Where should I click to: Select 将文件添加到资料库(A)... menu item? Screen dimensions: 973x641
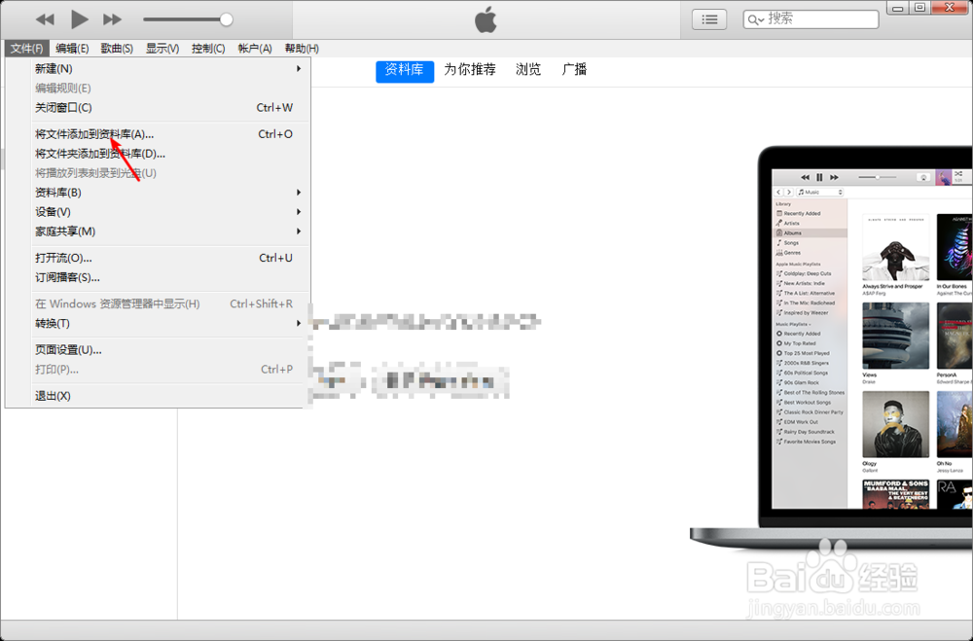(158, 134)
